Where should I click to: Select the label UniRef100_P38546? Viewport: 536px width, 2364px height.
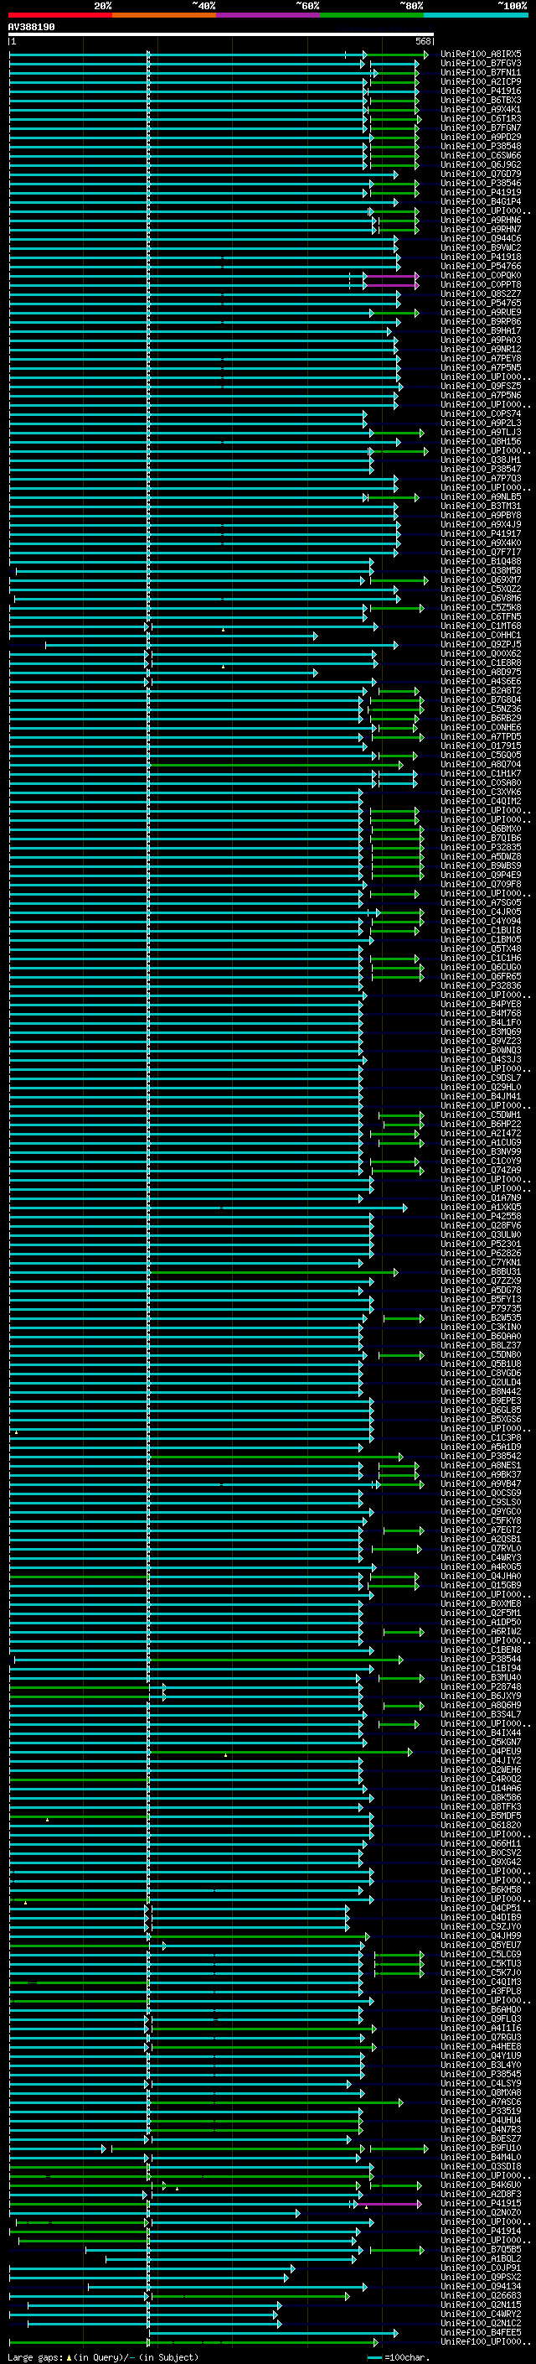pyautogui.click(x=481, y=183)
